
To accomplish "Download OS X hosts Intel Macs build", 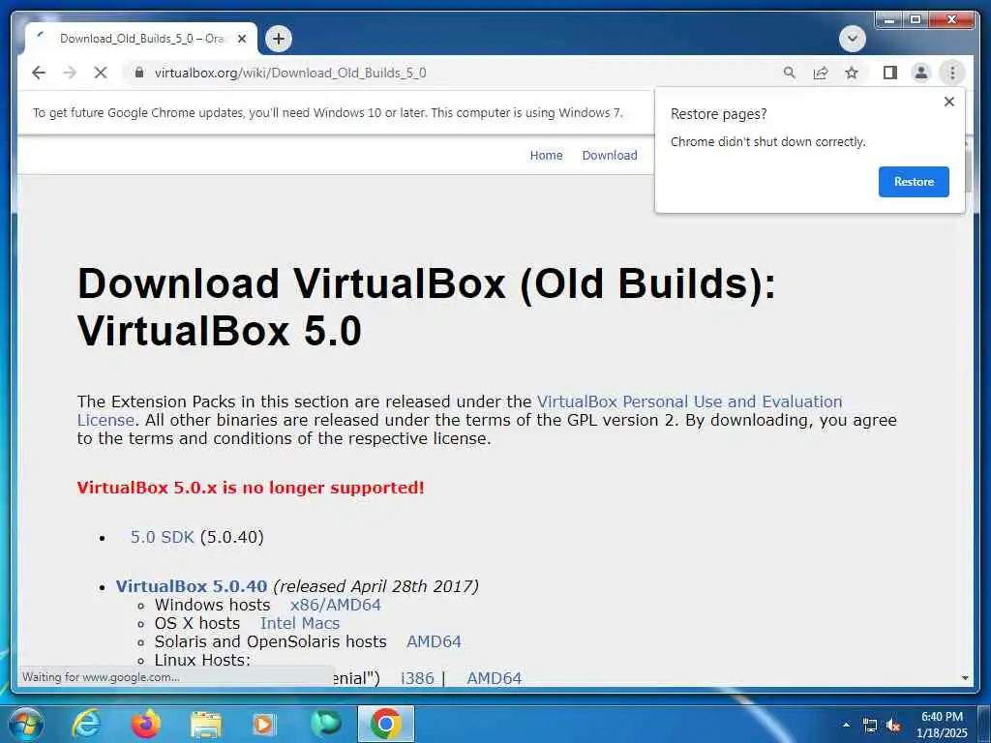I will [300, 623].
